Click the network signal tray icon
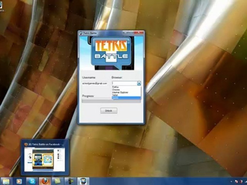 [246, 182]
